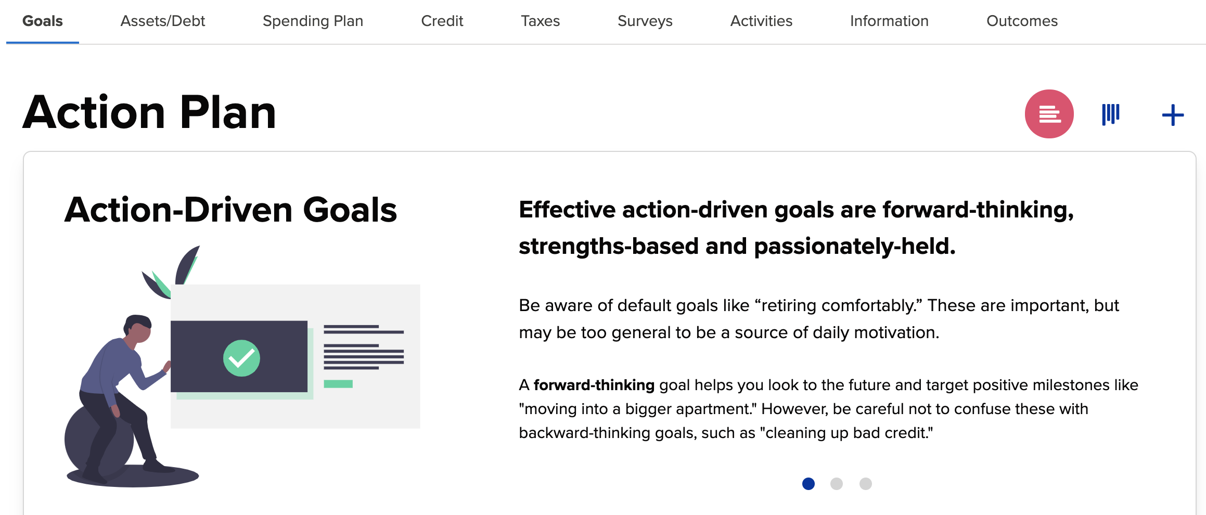Click the Action-Driven Goals card title
Image resolution: width=1206 pixels, height=515 pixels.
(231, 210)
